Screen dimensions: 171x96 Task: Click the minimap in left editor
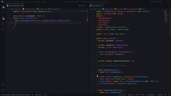point(84,11)
